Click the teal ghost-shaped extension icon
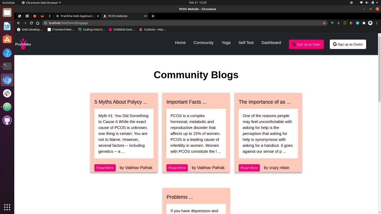Viewport: 381px width, 214px height. coord(332,23)
